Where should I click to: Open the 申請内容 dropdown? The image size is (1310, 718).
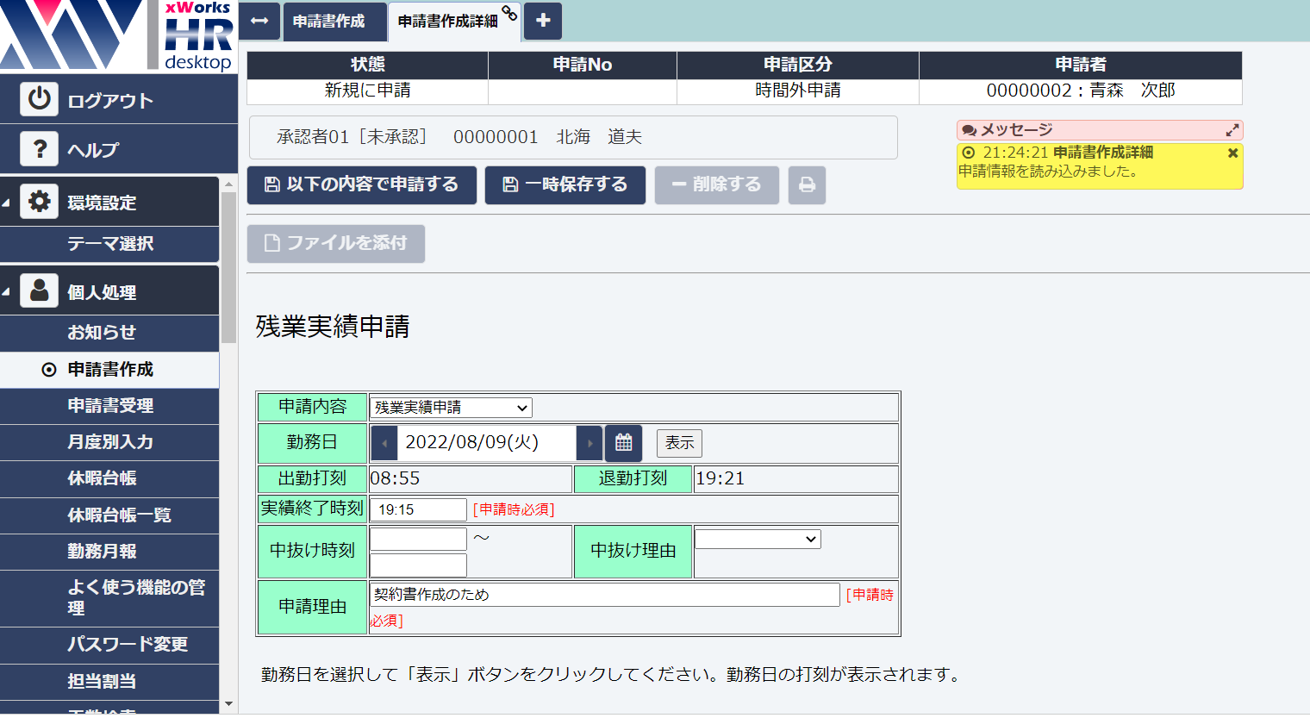pyautogui.click(x=451, y=408)
